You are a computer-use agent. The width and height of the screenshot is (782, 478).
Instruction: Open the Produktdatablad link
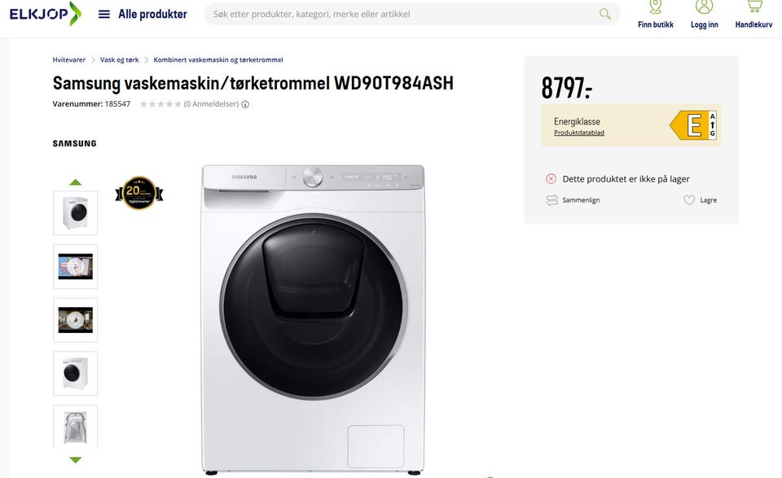click(x=578, y=133)
